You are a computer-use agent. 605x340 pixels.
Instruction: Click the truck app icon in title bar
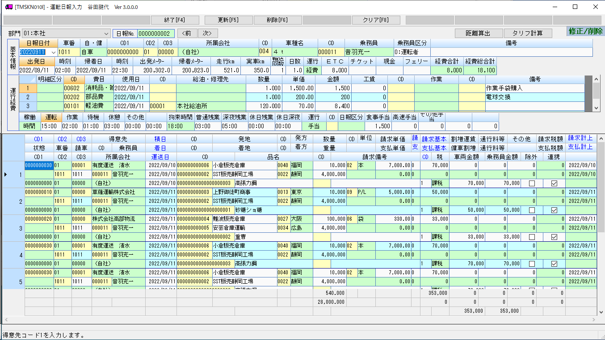pos(8,7)
